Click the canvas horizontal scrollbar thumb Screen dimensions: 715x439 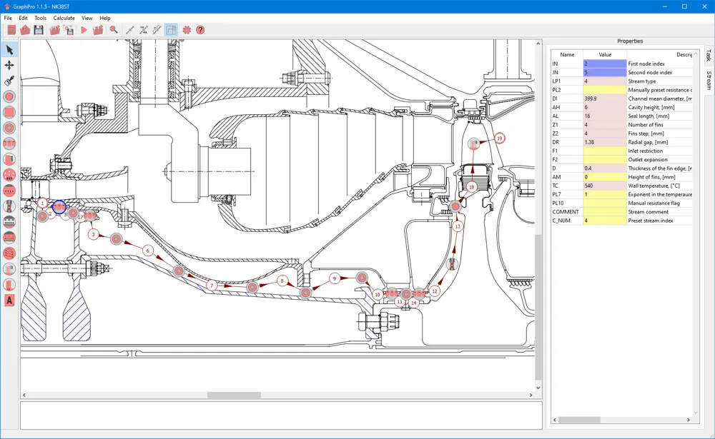[x=234, y=395]
